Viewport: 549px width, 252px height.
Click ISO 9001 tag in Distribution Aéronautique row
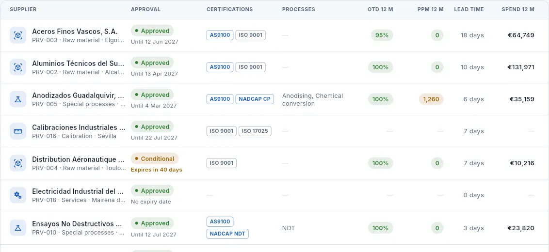[x=222, y=163]
